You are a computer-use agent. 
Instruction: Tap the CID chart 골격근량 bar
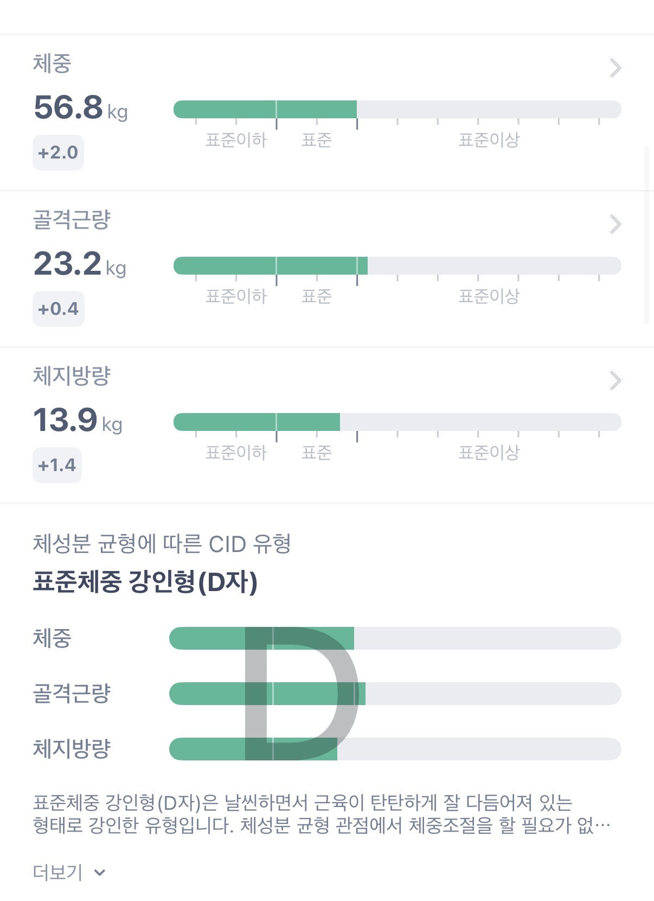coord(395,694)
